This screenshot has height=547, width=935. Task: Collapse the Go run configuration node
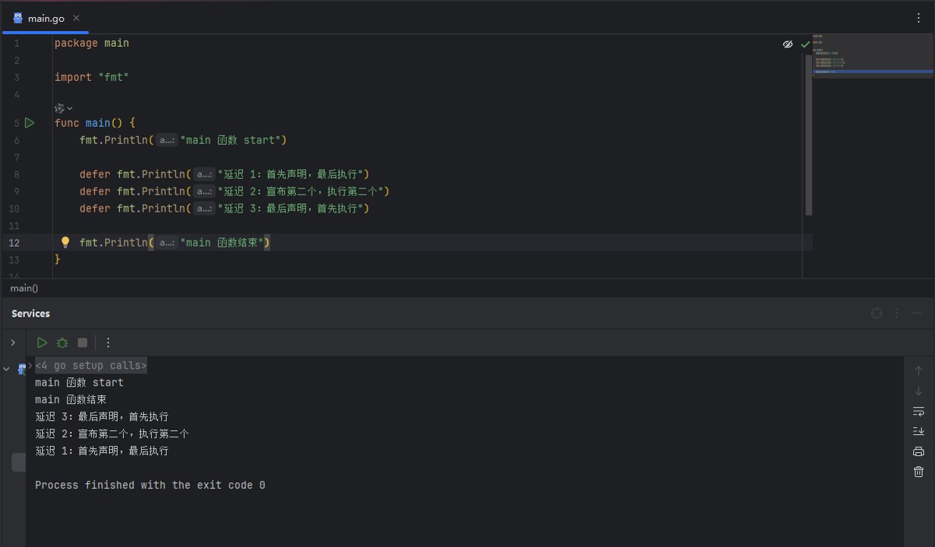(x=7, y=369)
